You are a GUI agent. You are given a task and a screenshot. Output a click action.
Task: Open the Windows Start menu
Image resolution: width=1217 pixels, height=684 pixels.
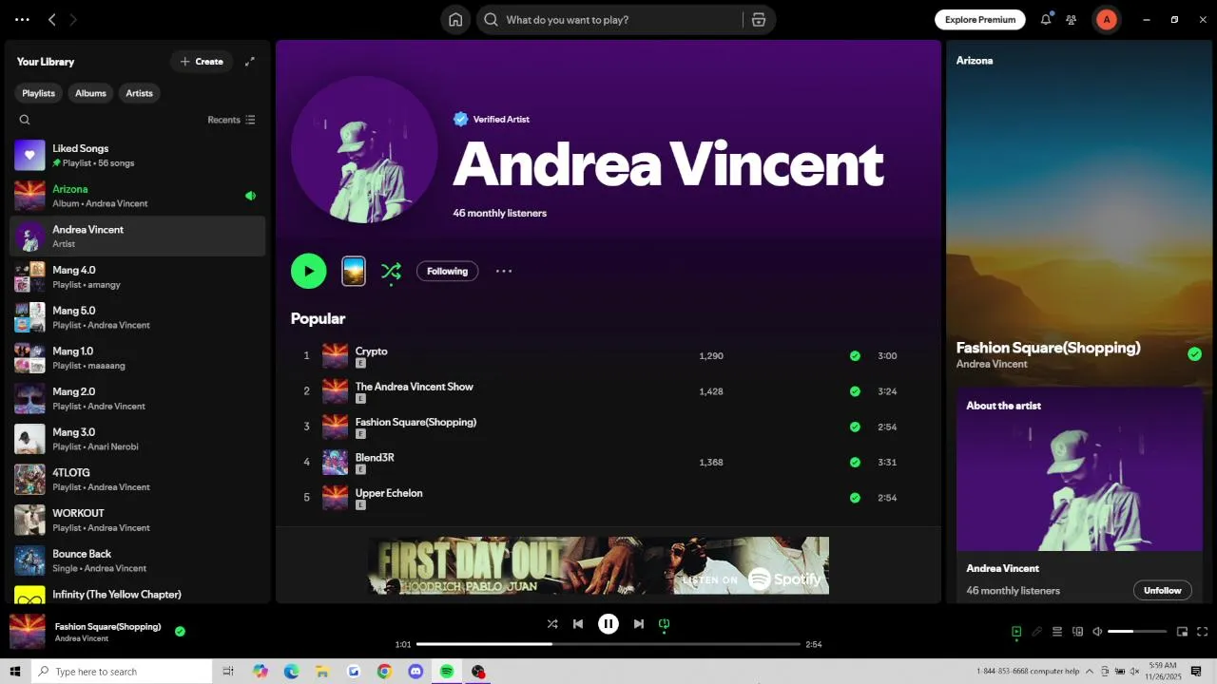tap(15, 672)
